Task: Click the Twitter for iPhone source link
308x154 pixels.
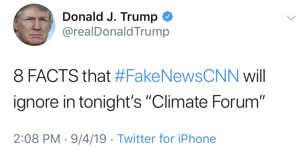Action: pos(167,139)
